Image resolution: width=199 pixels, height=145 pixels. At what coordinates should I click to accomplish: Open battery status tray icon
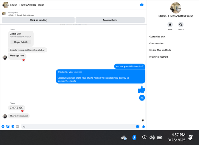pos(160,137)
